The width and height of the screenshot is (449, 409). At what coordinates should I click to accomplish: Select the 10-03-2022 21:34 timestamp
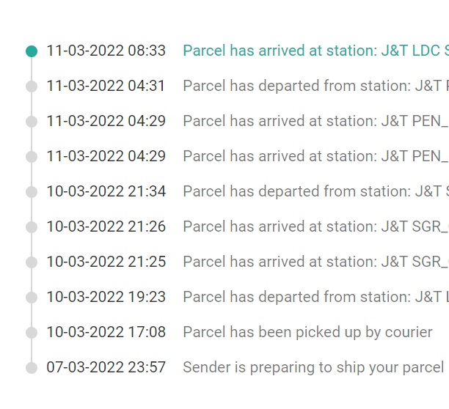106,191
